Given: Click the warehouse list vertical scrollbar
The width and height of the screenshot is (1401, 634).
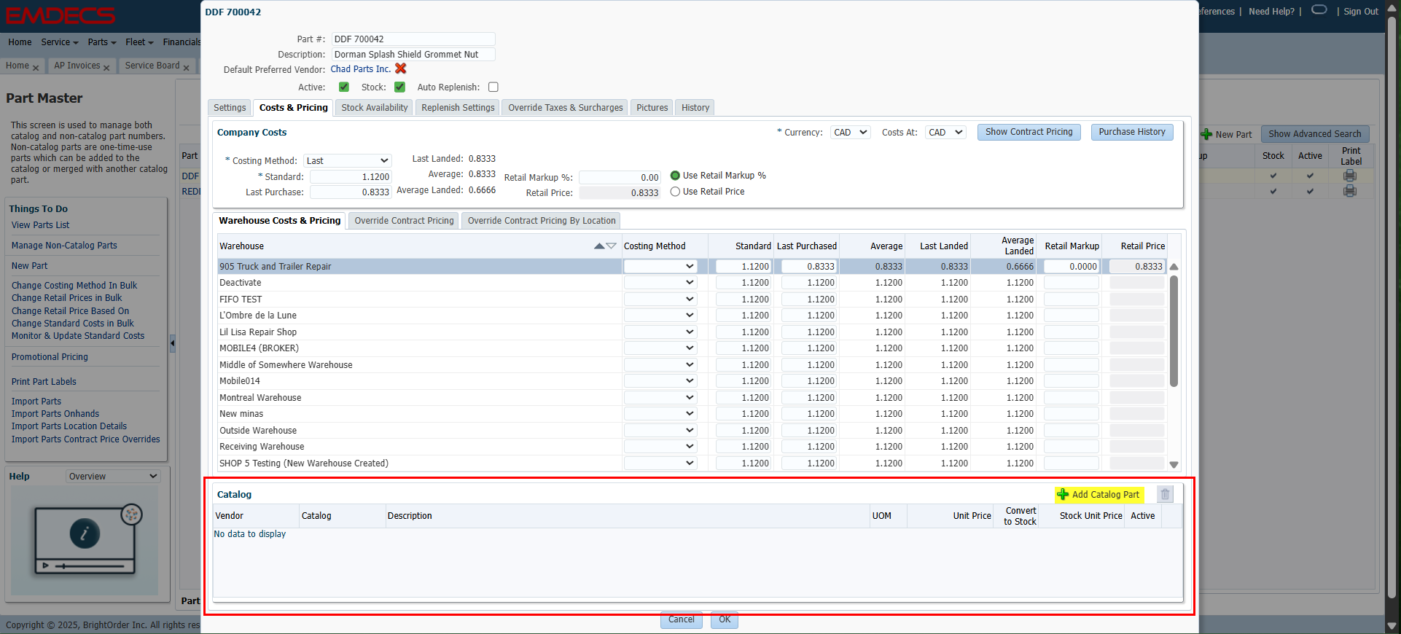Looking at the screenshot, I should pyautogui.click(x=1174, y=332).
